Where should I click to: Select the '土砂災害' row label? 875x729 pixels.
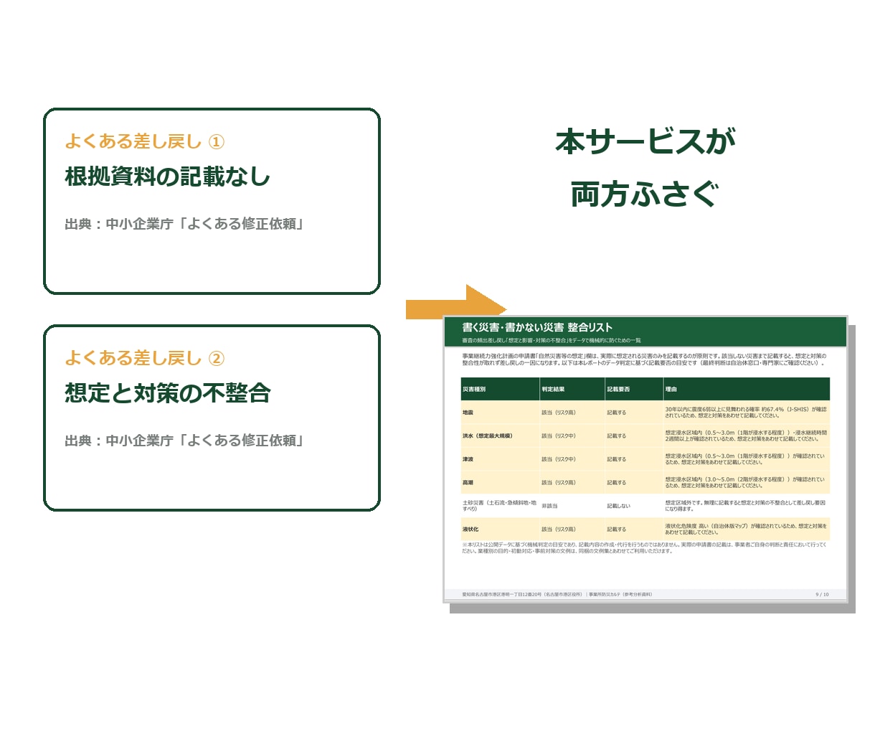[499, 505]
